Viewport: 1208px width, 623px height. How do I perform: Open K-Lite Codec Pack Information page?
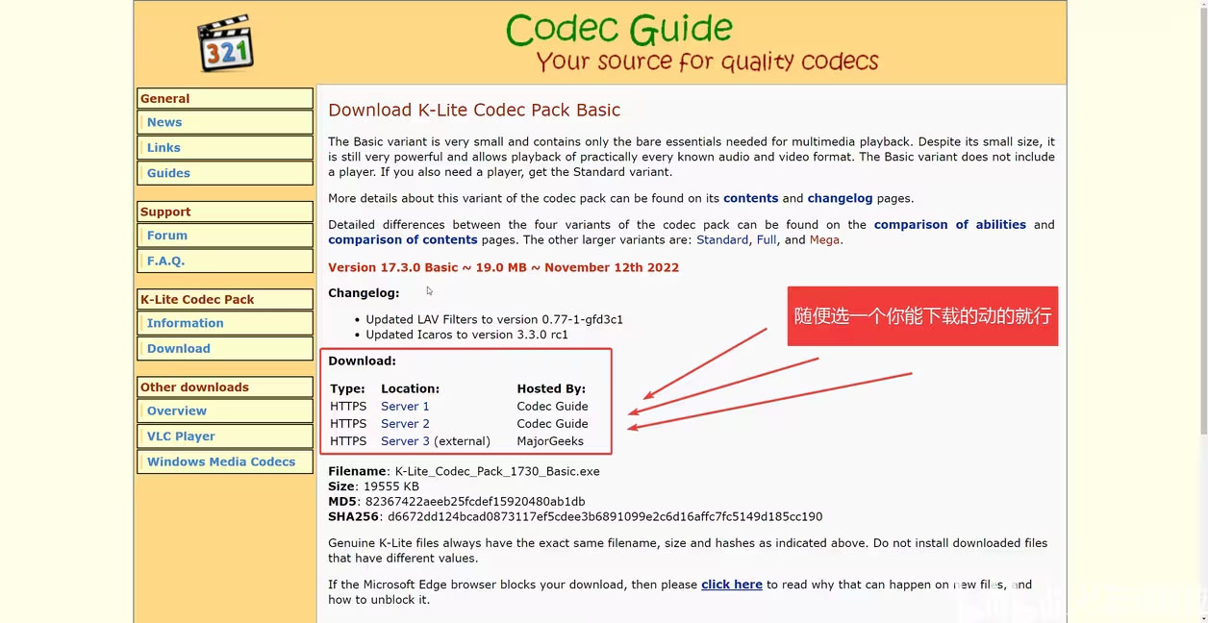click(x=185, y=323)
